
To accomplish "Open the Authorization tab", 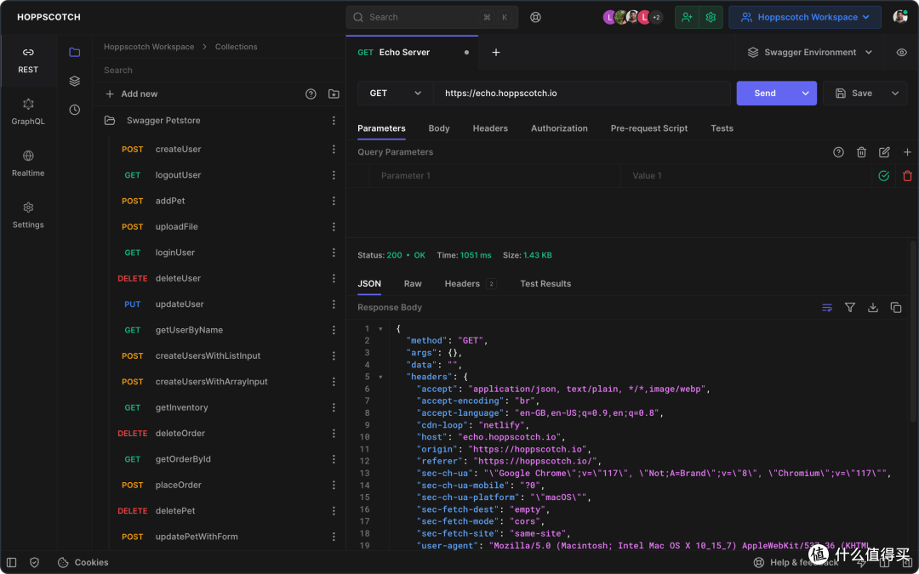I will click(559, 128).
